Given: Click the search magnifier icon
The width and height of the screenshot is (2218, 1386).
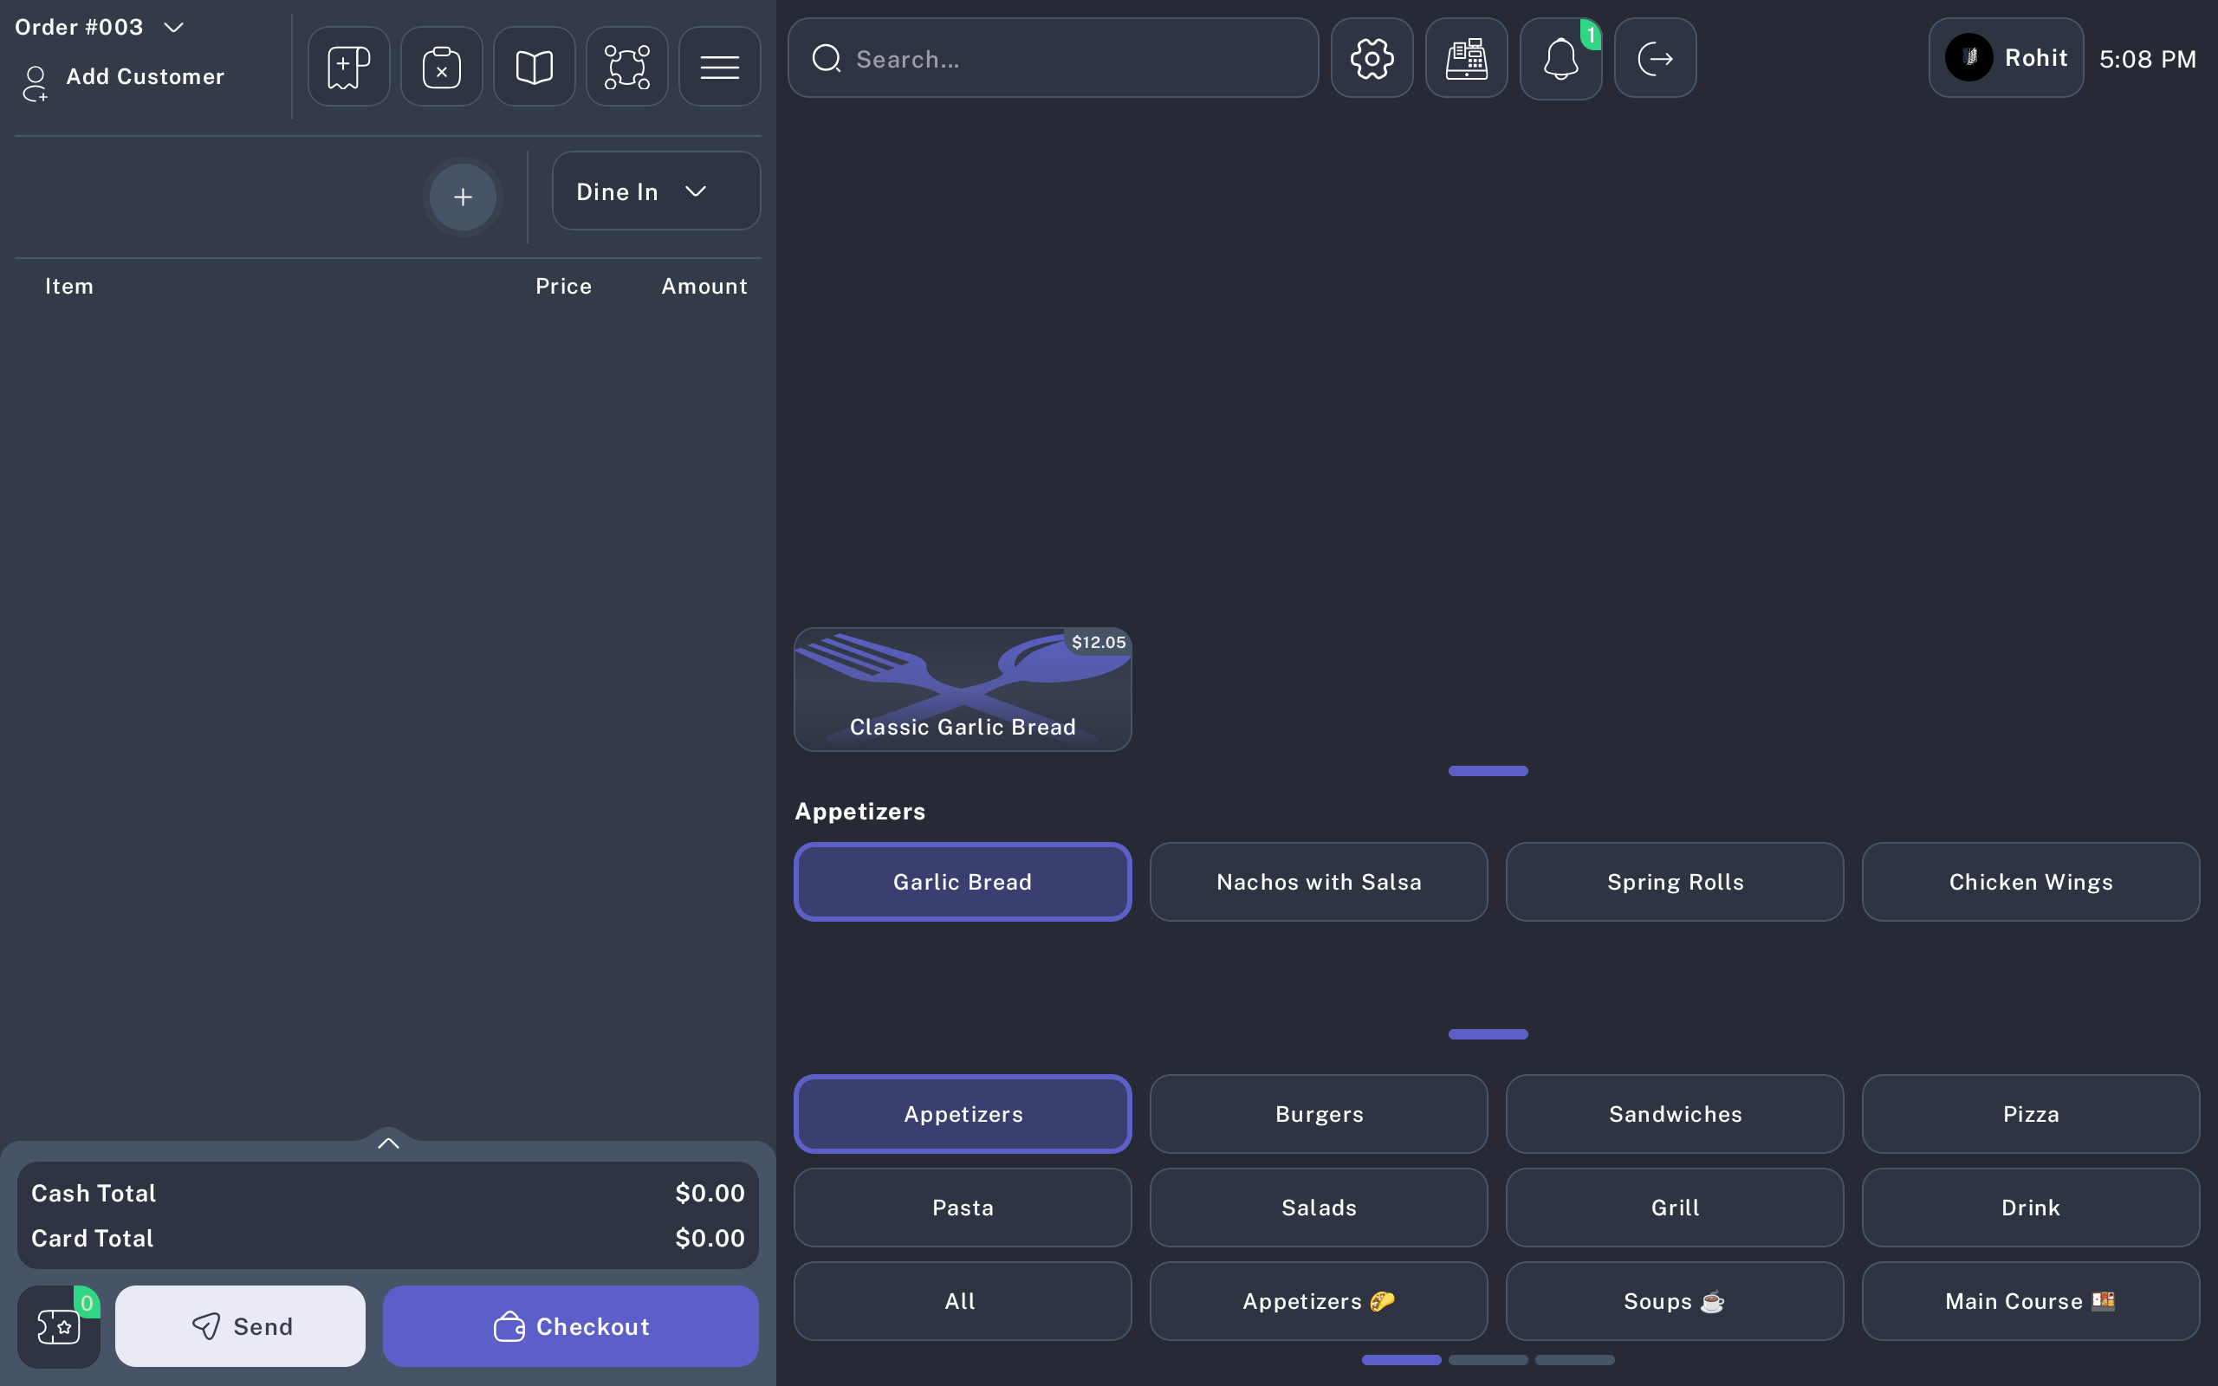Looking at the screenshot, I should click(x=827, y=59).
